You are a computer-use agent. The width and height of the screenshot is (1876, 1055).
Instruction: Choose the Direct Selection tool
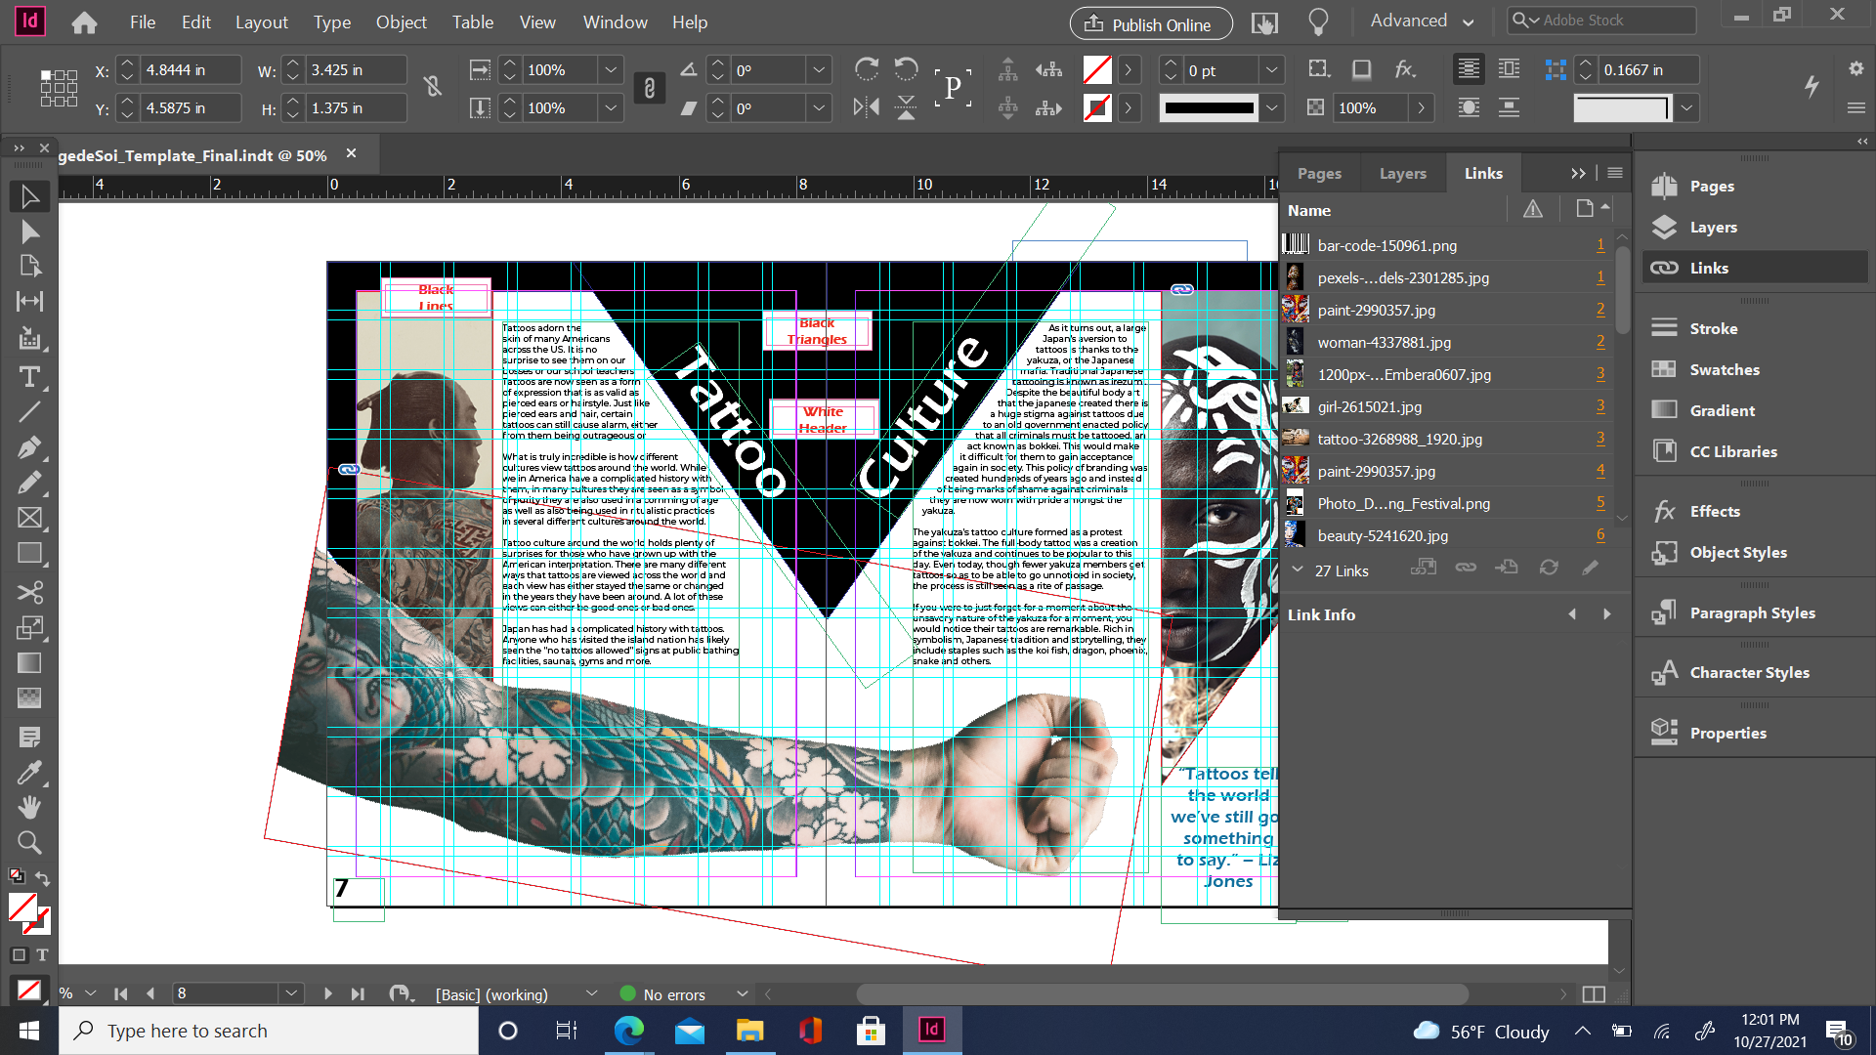[x=29, y=232]
